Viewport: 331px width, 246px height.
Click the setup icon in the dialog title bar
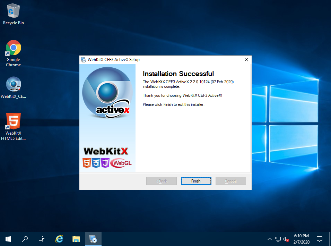pyautogui.click(x=84, y=60)
